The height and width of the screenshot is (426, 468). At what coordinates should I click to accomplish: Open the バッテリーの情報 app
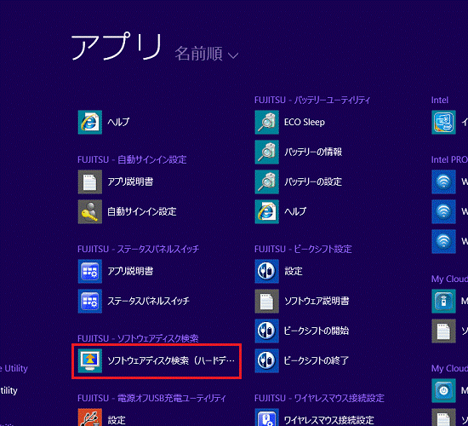[299, 152]
